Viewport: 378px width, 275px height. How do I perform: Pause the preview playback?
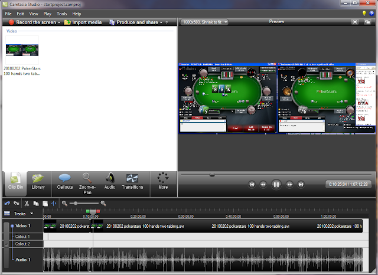pos(276,185)
